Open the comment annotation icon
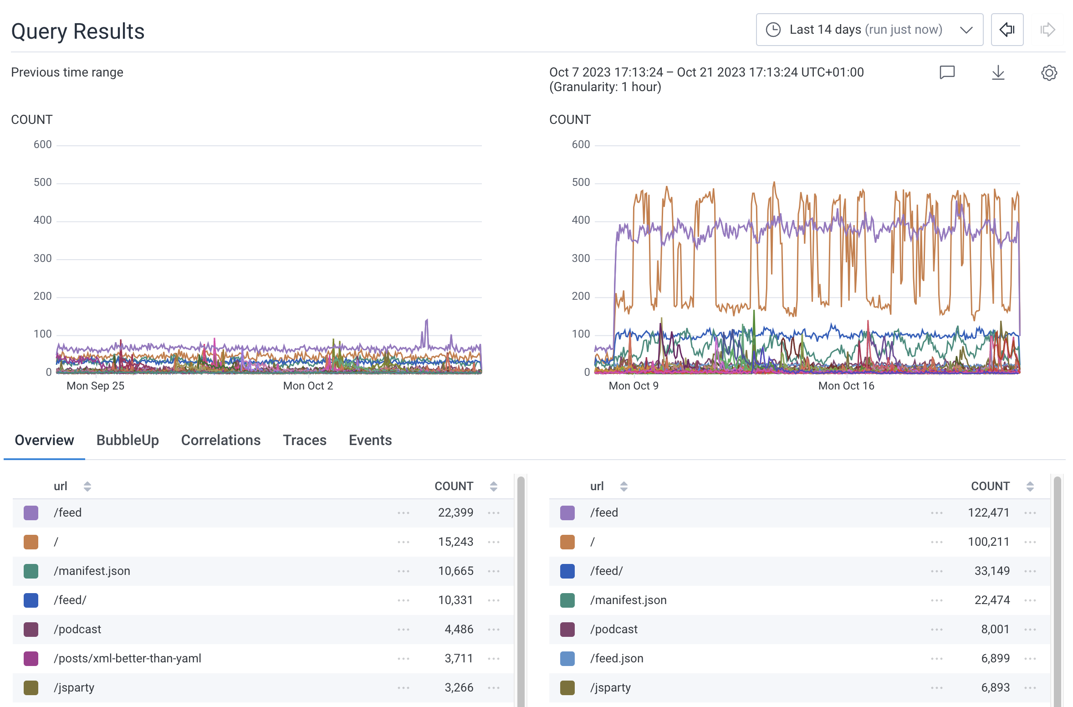 (947, 72)
